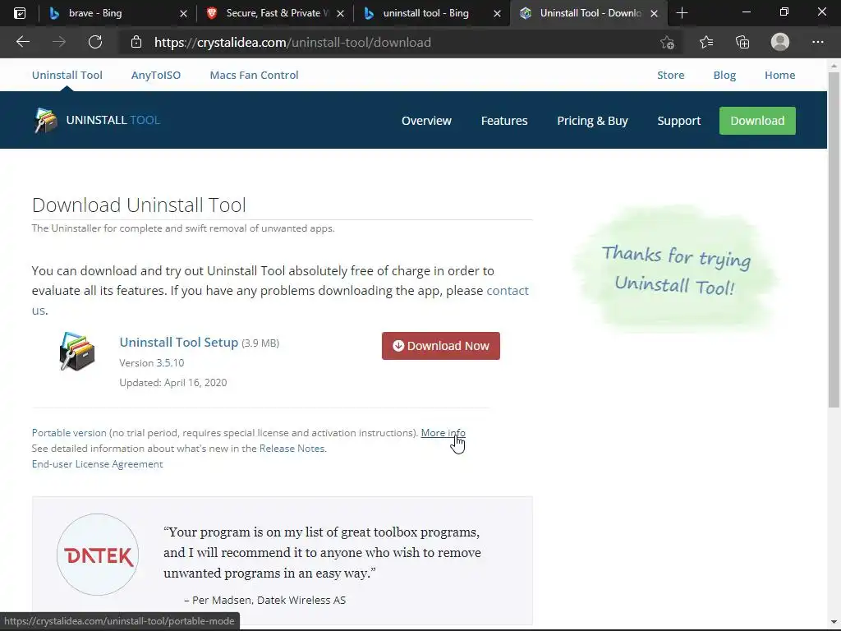Click the browser back arrow
The image size is (841, 631).
click(22, 42)
